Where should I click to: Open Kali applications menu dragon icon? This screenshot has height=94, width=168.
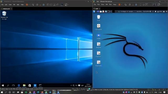pyautogui.click(x=94, y=11)
